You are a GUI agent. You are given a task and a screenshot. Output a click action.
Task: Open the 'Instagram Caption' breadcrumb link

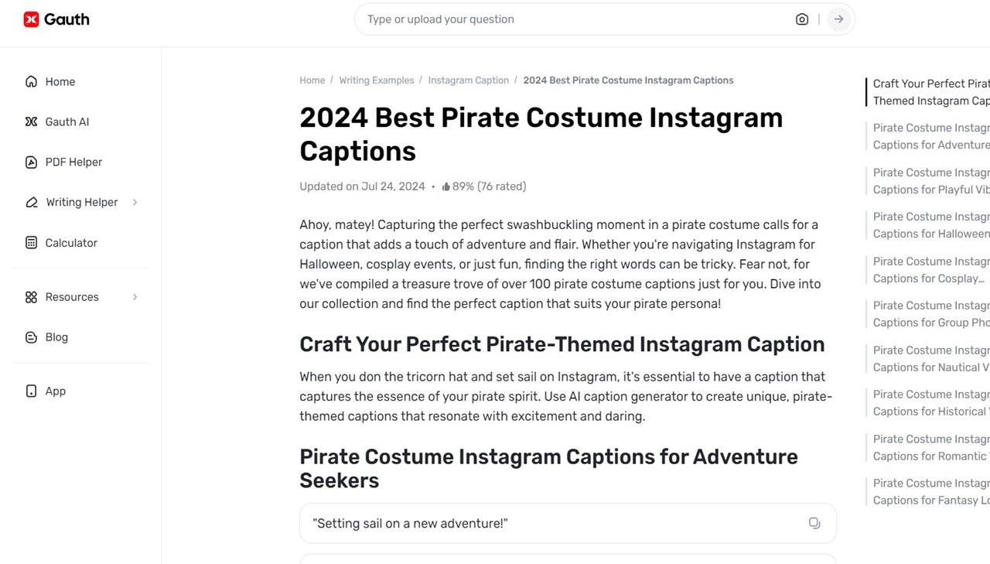tap(468, 80)
